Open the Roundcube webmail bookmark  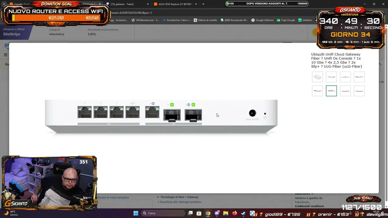coord(234,20)
